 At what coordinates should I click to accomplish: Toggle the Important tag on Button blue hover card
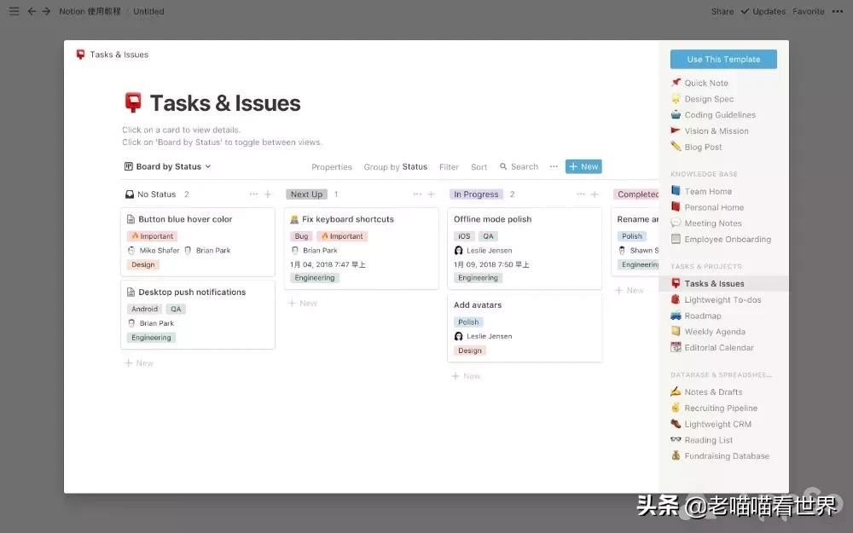152,235
